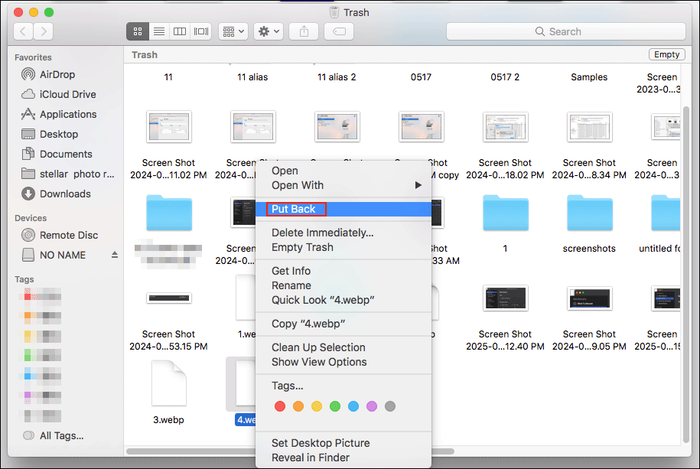This screenshot has height=469, width=700.
Task: Expand the Open With submenu
Action: pyautogui.click(x=343, y=185)
